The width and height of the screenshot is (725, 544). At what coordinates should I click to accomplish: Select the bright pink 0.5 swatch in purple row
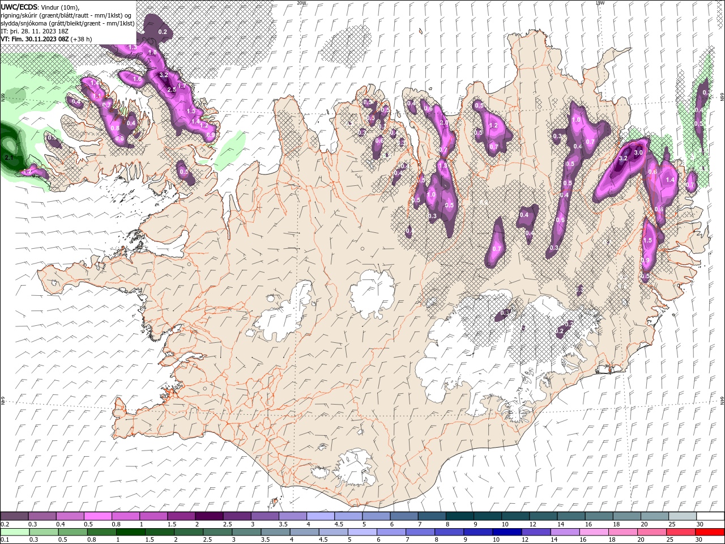point(98,516)
